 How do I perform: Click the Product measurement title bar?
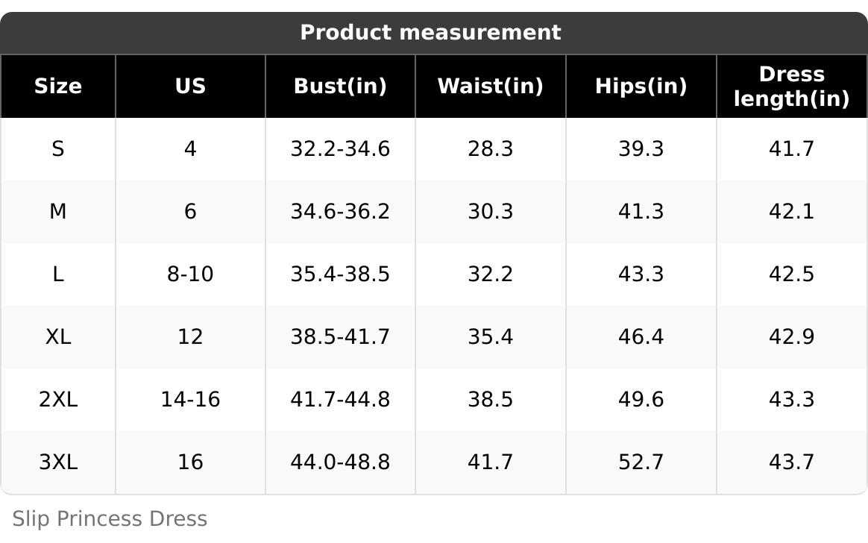[434, 33]
